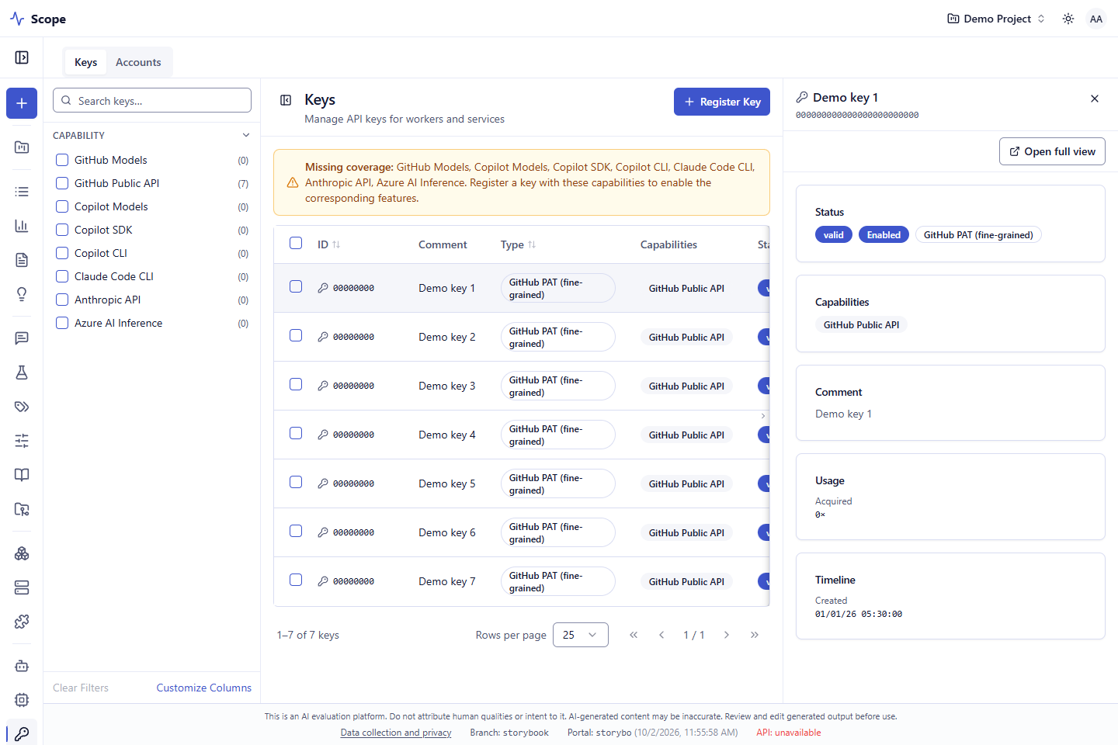Check the Azure AI Inference filter
The image size is (1118, 745).
point(62,323)
